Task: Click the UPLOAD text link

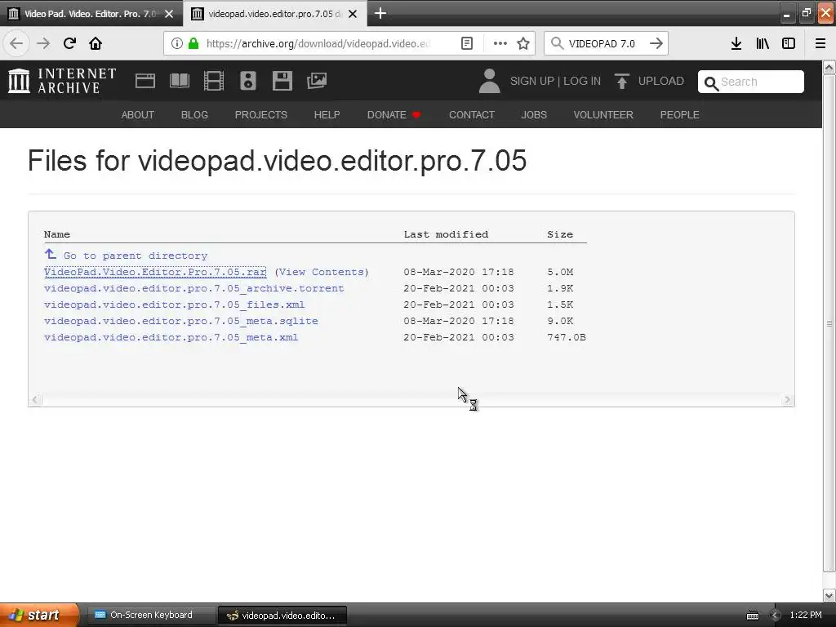Action: pos(661,81)
